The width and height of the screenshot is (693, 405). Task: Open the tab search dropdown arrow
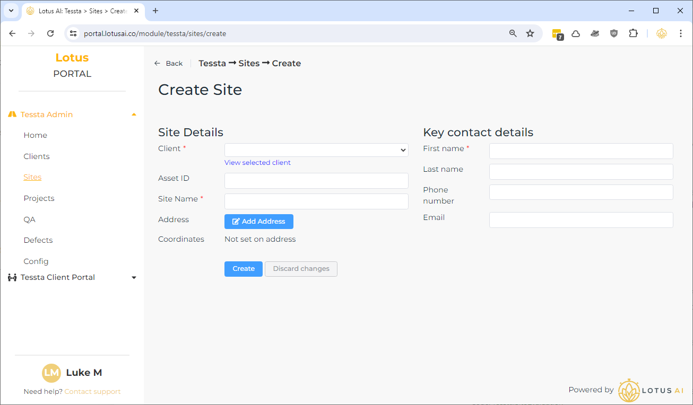[x=11, y=11]
